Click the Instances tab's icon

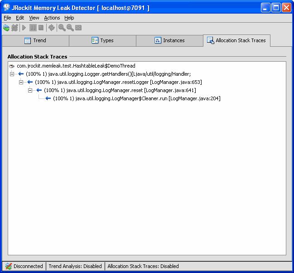(x=158, y=40)
